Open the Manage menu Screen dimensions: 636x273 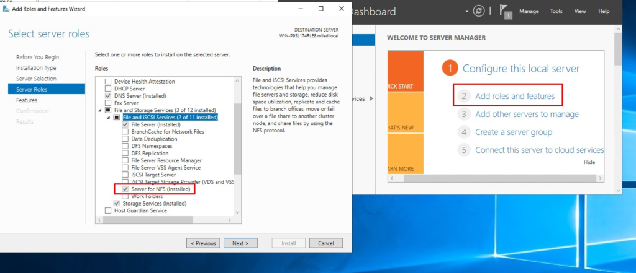click(529, 11)
